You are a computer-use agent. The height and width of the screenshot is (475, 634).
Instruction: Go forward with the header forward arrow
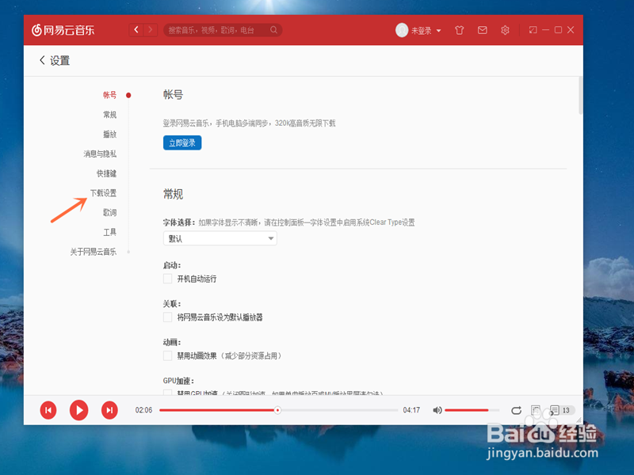(x=151, y=29)
